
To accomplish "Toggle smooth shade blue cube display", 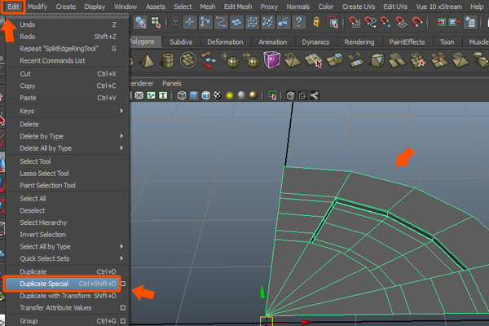I will coord(193,95).
